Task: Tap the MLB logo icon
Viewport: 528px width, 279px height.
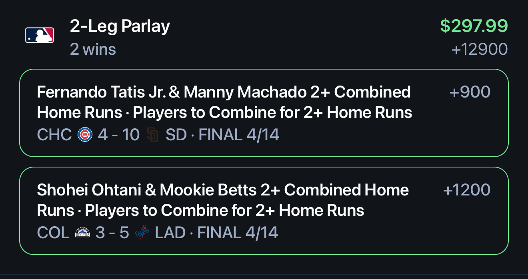Action: click(x=40, y=35)
